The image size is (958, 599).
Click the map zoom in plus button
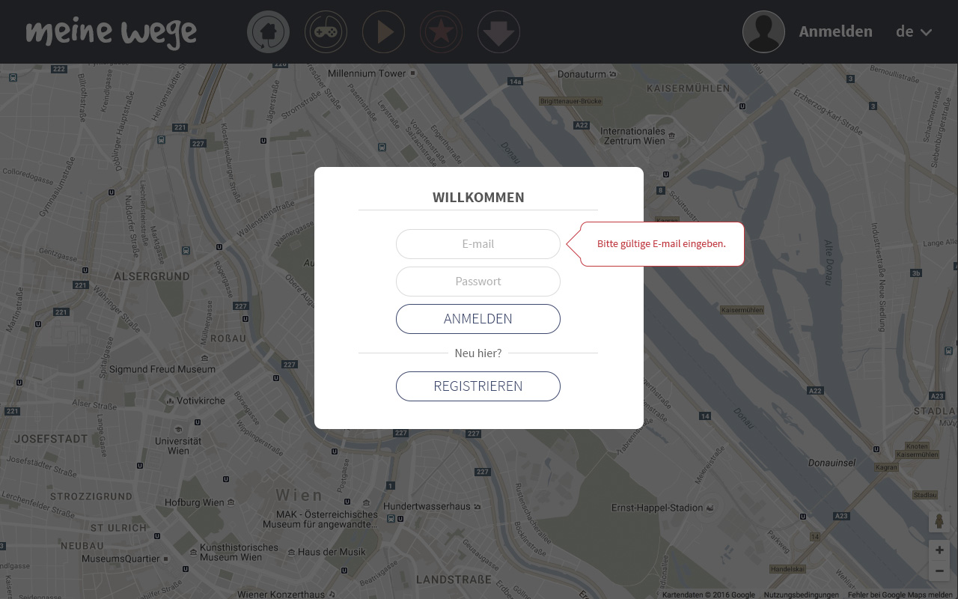tap(939, 550)
